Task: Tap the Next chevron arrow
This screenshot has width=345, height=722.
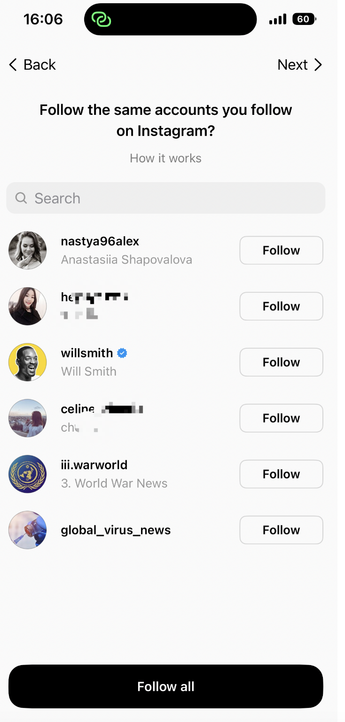Action: pyautogui.click(x=318, y=64)
